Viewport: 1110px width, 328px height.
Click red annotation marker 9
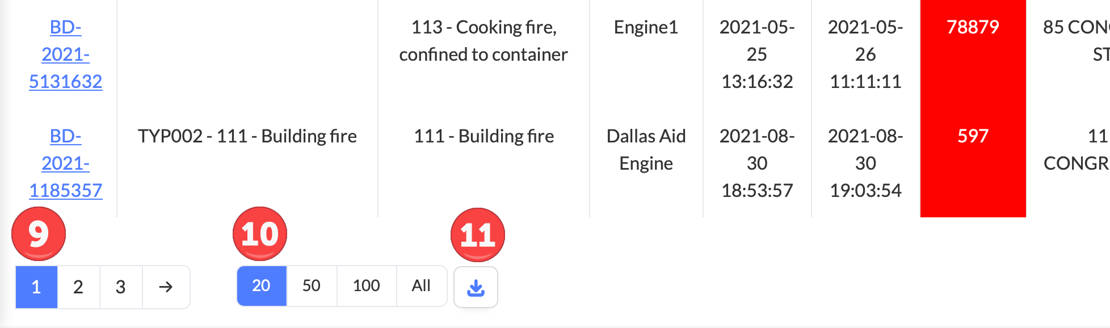[x=39, y=234]
